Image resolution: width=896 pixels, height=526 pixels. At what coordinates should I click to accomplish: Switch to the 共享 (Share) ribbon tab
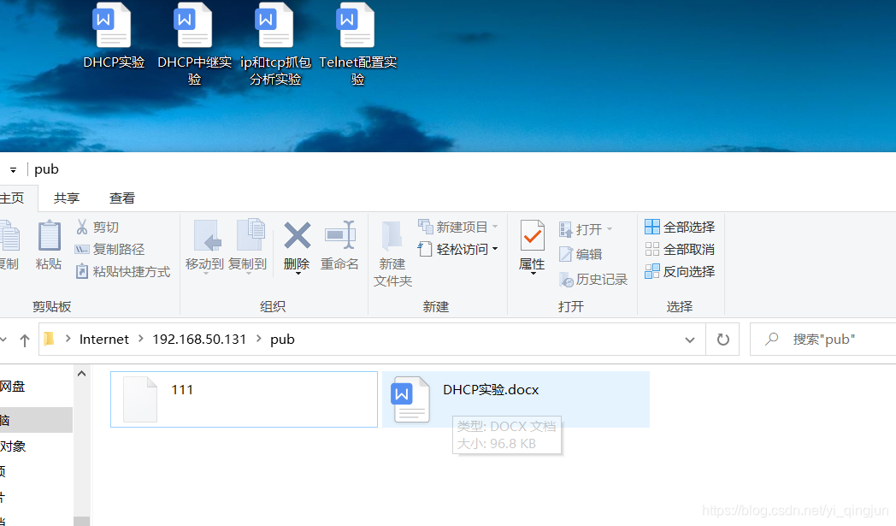[x=66, y=198]
